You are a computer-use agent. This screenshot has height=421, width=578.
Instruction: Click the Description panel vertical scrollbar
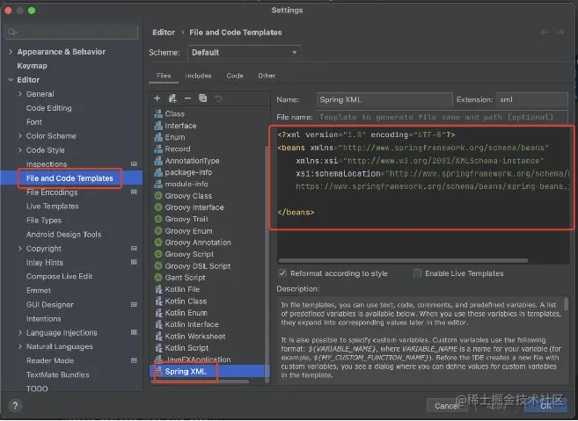566,304
